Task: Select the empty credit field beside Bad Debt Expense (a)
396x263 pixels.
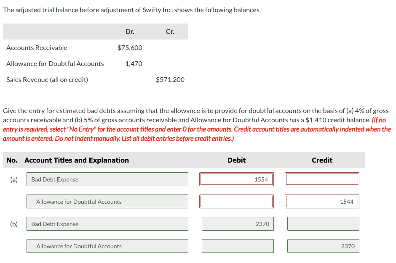Action: (323, 179)
